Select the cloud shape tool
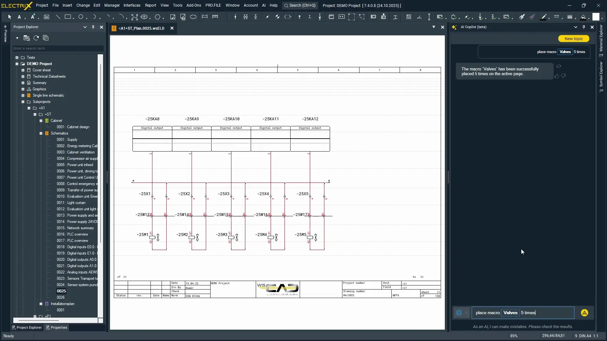Screen dimensions: 607x341 coord(193,17)
